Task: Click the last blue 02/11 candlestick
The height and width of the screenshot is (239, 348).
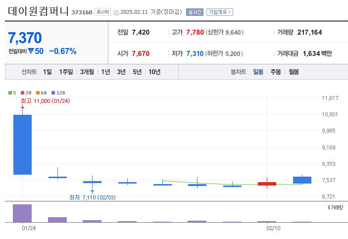Action: (x=302, y=180)
